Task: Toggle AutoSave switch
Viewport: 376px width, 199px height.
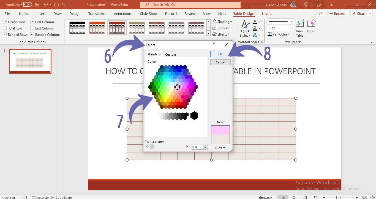Action: [26, 5]
